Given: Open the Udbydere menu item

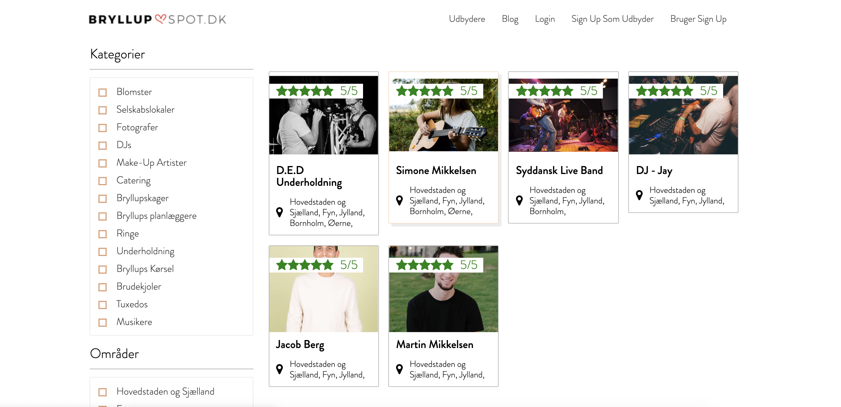Looking at the screenshot, I should click(x=466, y=19).
